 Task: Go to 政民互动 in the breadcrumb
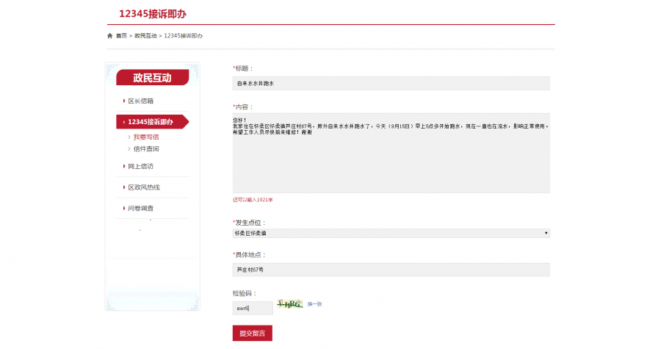pos(145,35)
